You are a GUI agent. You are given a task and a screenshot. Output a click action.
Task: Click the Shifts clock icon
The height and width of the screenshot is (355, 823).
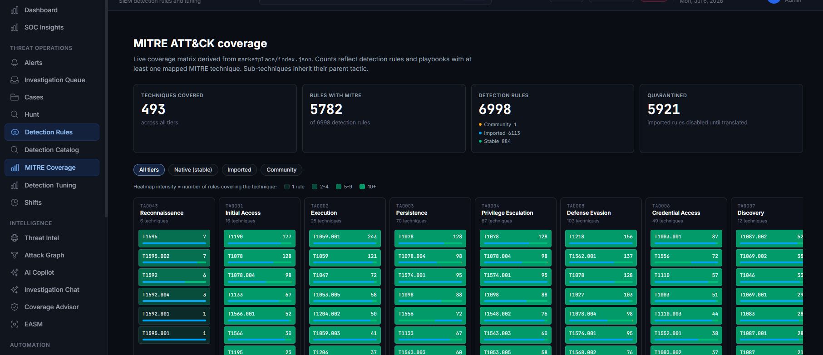(x=15, y=202)
